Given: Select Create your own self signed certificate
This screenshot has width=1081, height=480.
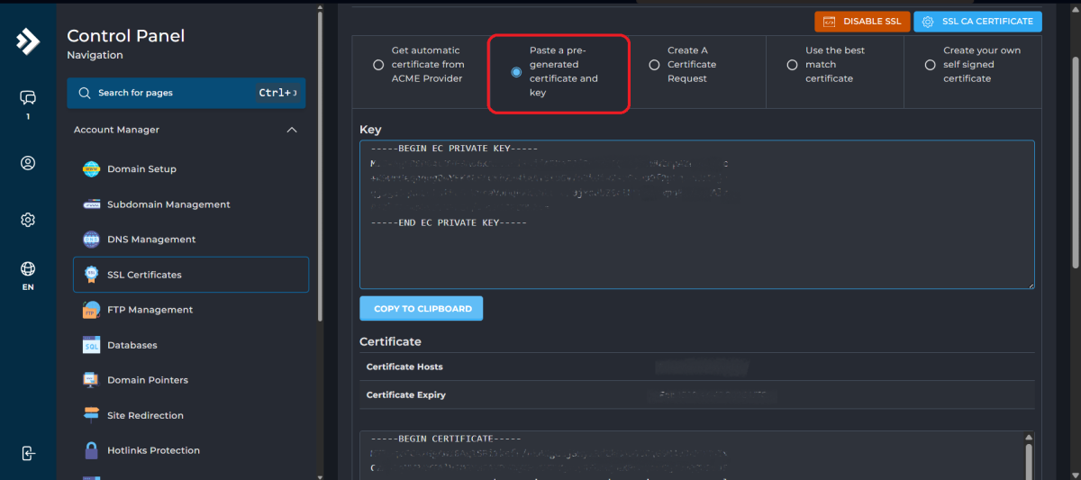Looking at the screenshot, I should point(930,65).
